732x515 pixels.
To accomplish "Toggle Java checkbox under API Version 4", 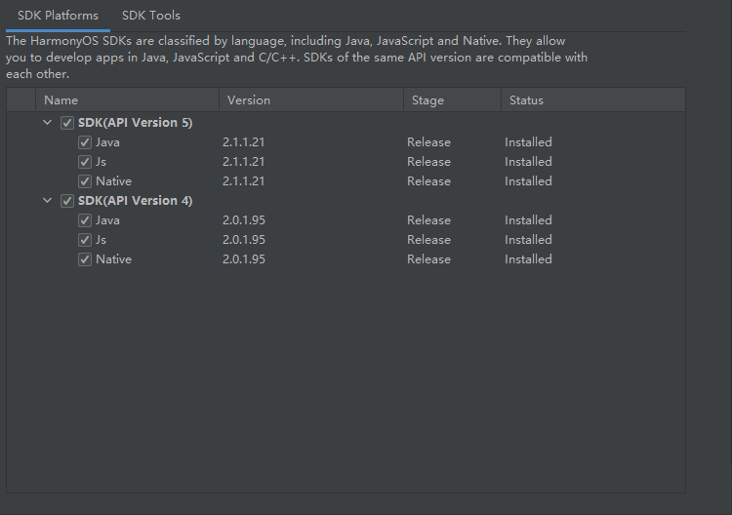I will pyautogui.click(x=85, y=220).
